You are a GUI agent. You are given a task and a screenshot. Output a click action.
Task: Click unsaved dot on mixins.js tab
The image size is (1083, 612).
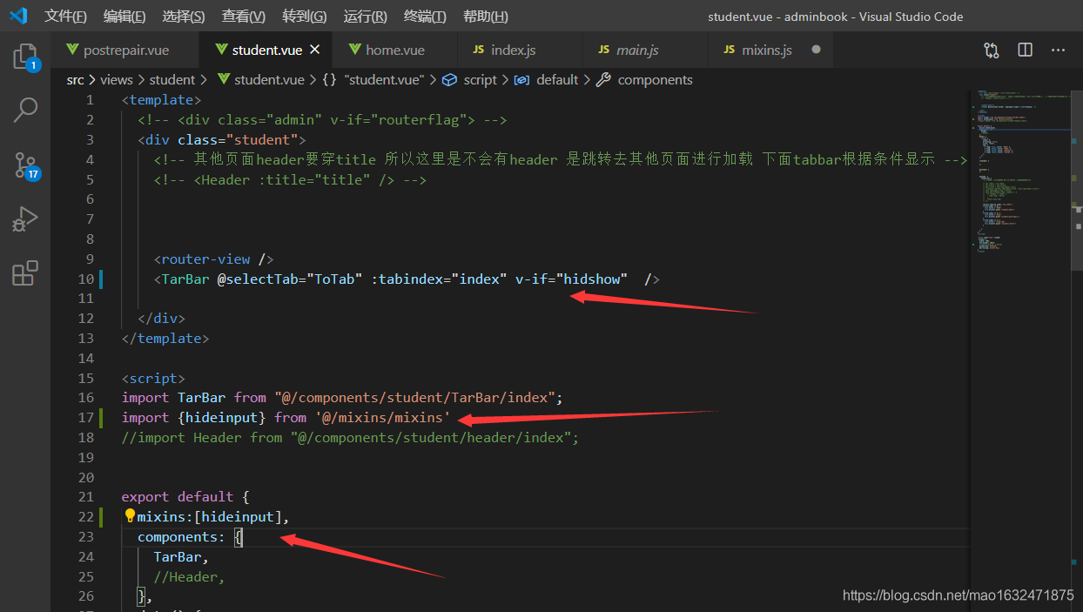816,50
